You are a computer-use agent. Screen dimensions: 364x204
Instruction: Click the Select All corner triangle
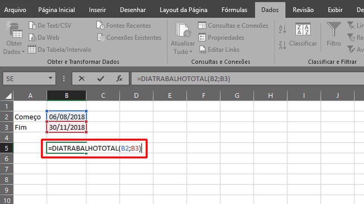click(x=9, y=96)
